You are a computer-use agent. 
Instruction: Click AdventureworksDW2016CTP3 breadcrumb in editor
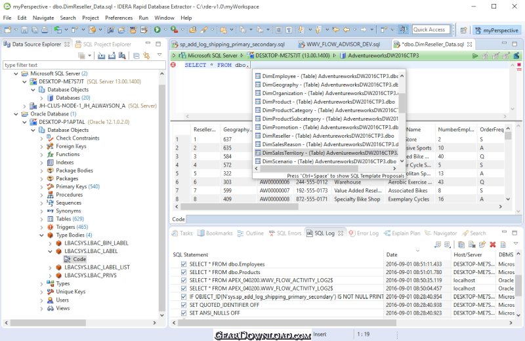point(380,56)
